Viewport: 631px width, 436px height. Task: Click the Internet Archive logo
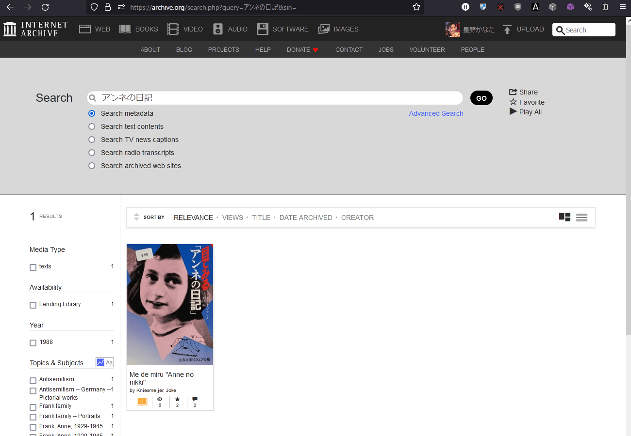tap(35, 29)
